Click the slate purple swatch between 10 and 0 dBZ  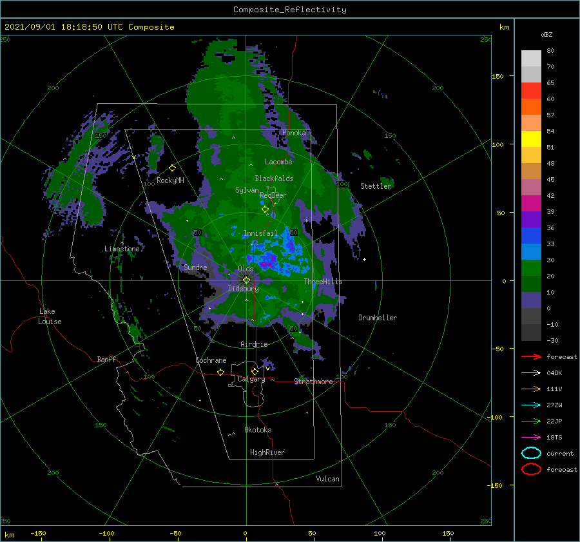click(531, 300)
